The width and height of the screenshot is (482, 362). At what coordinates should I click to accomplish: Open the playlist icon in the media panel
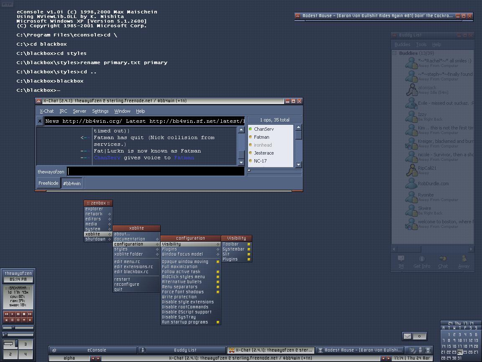click(x=12, y=320)
